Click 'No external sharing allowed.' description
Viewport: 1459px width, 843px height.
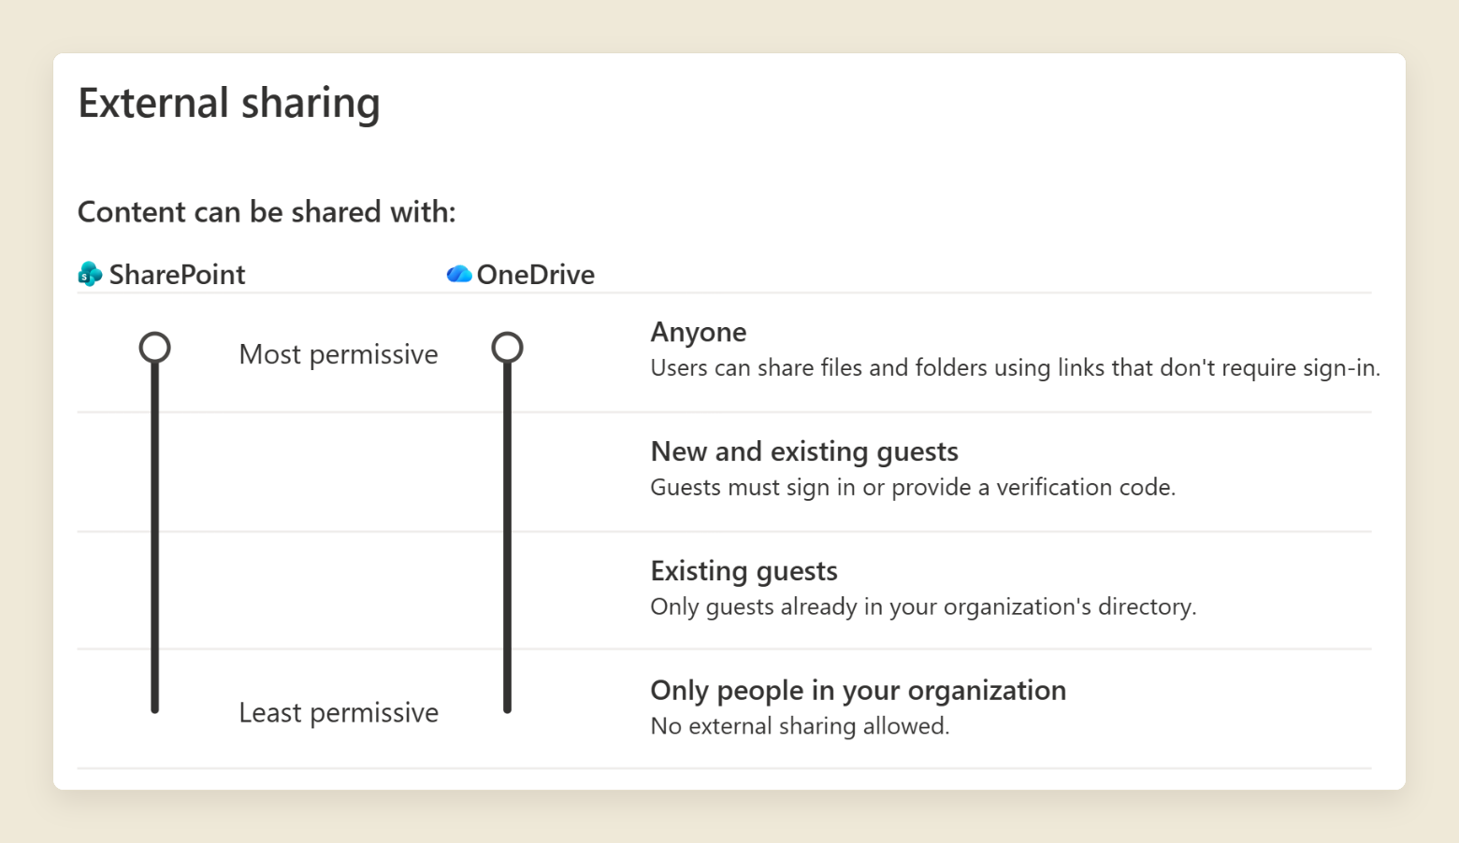click(801, 726)
